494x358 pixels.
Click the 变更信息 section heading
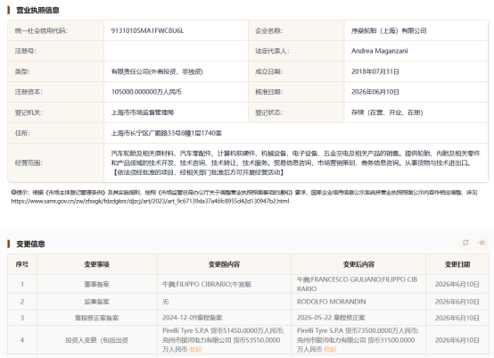[x=30, y=244]
